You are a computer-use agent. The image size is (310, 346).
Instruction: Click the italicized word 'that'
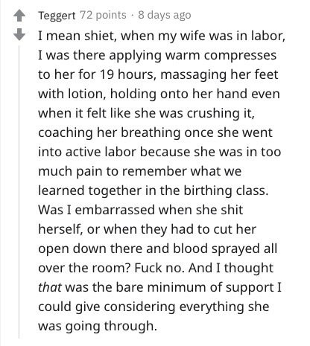pos(50,287)
